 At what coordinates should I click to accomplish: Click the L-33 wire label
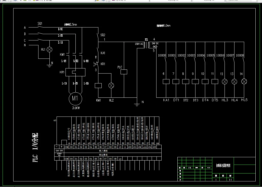tap(86, 83)
